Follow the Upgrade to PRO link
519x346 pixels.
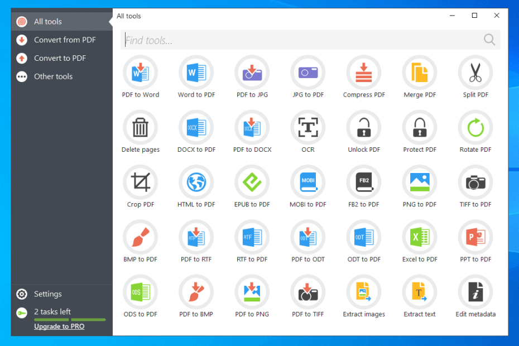(x=59, y=326)
